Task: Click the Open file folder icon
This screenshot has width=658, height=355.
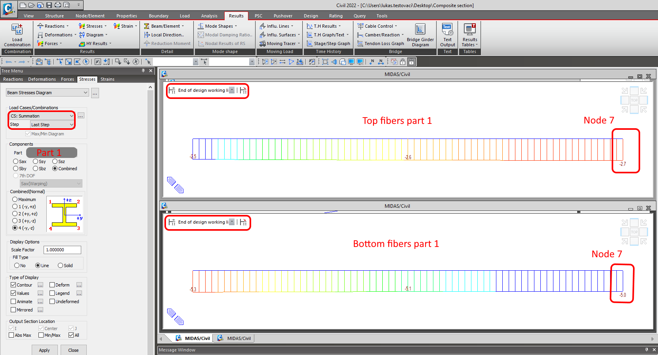Action: (32, 5)
